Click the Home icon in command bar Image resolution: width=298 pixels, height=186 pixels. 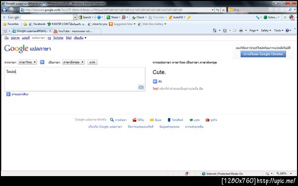click(215, 30)
